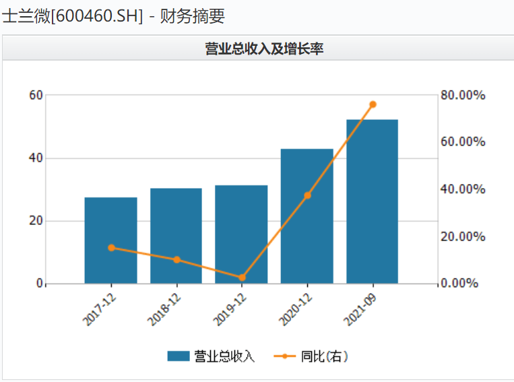Viewport: 514px width, 382px height.
Task: Click the 2021-09 x-axis label
Action: pyautogui.click(x=360, y=309)
